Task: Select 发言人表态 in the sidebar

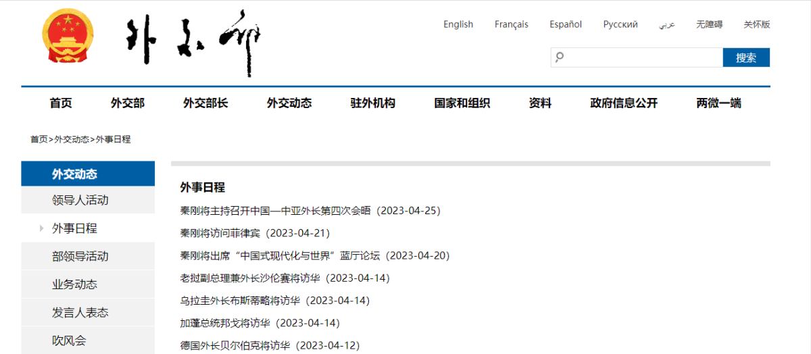Action: [80, 312]
